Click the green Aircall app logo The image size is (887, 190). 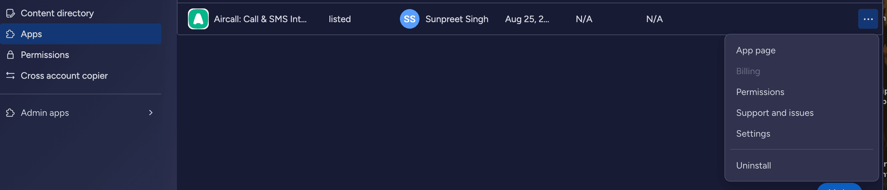pyautogui.click(x=198, y=19)
